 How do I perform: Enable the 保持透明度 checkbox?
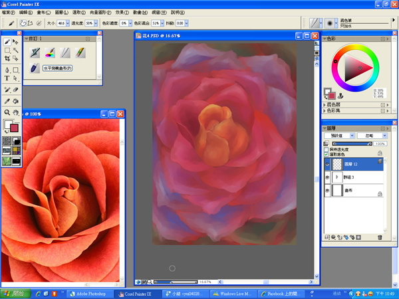(x=326, y=149)
